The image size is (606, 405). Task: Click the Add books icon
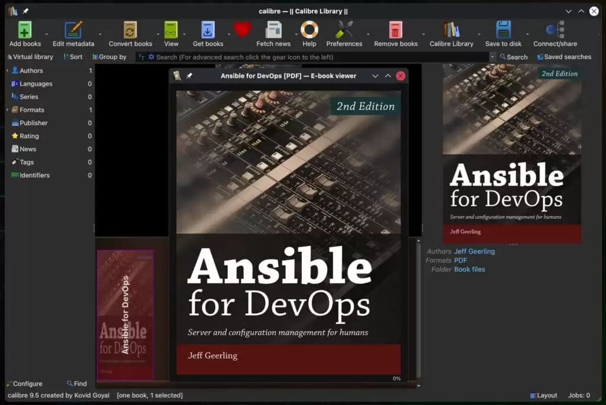pyautogui.click(x=25, y=30)
